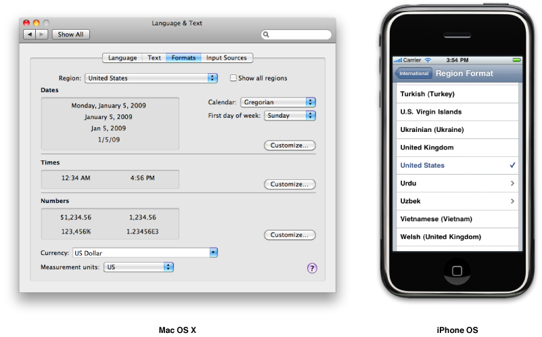This screenshot has width=542, height=337.
Task: Click the purple help question mark button
Action: pyautogui.click(x=312, y=268)
